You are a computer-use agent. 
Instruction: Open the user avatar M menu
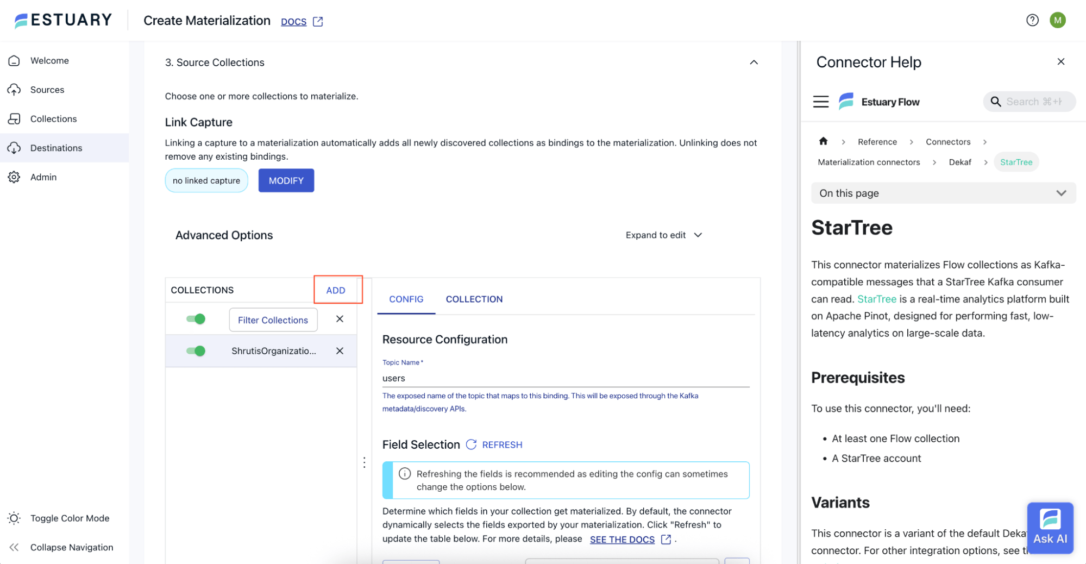(1057, 20)
